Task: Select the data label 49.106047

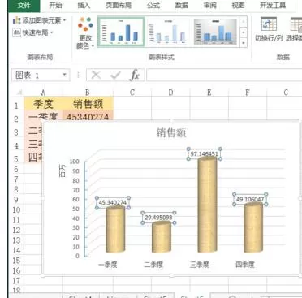Action: click(x=250, y=200)
